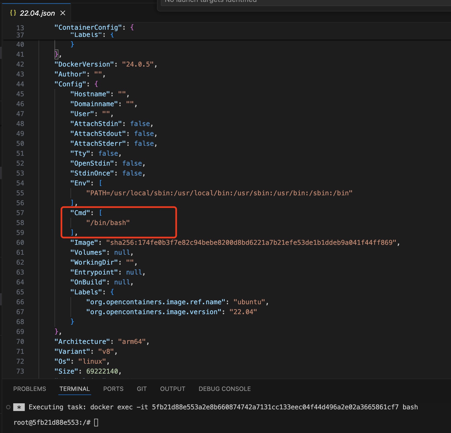Select the 22.04.json tab title
This screenshot has width=451, height=433.
click(x=37, y=13)
